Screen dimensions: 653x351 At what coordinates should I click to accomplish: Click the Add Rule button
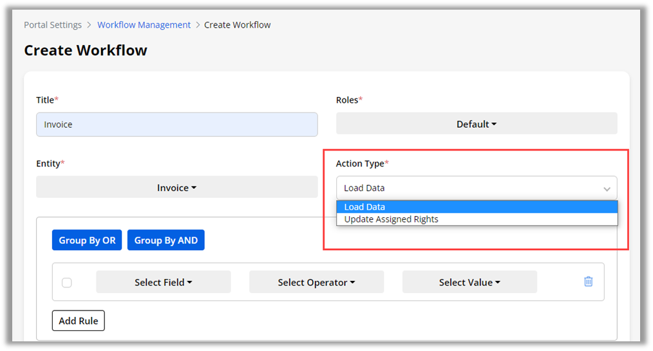coord(78,321)
